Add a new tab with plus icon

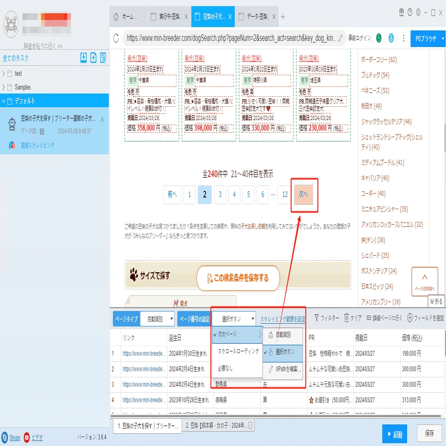(283, 17)
